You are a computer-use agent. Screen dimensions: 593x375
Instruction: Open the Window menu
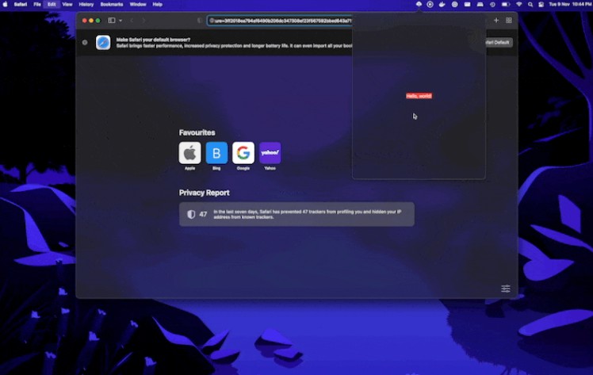point(138,4)
